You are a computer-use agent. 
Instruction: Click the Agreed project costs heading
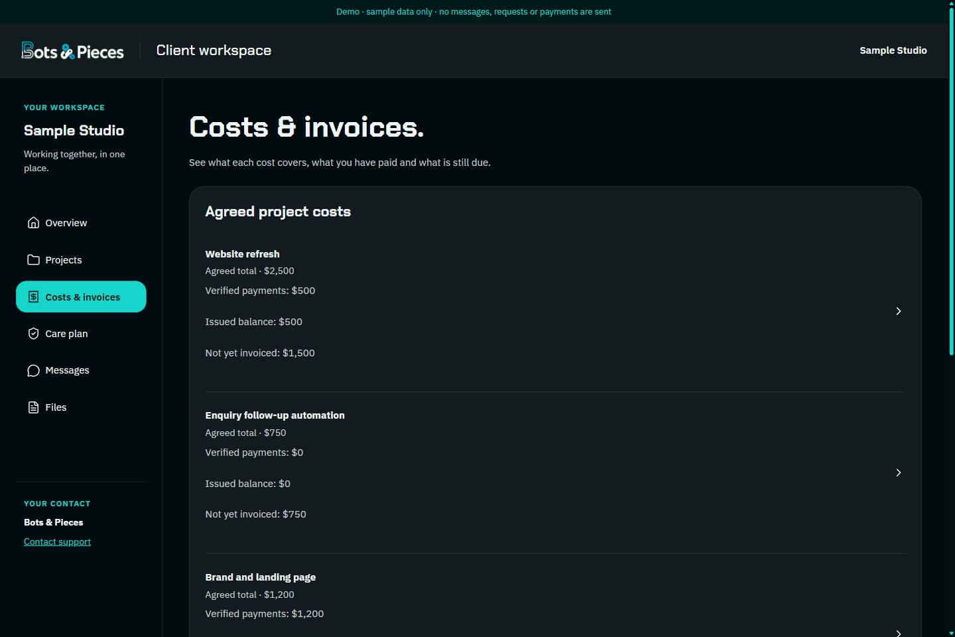278,212
